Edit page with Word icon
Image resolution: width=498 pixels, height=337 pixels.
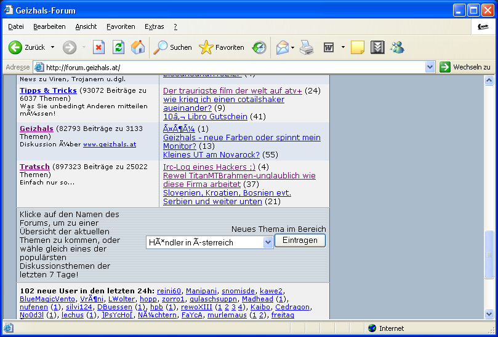(x=329, y=47)
